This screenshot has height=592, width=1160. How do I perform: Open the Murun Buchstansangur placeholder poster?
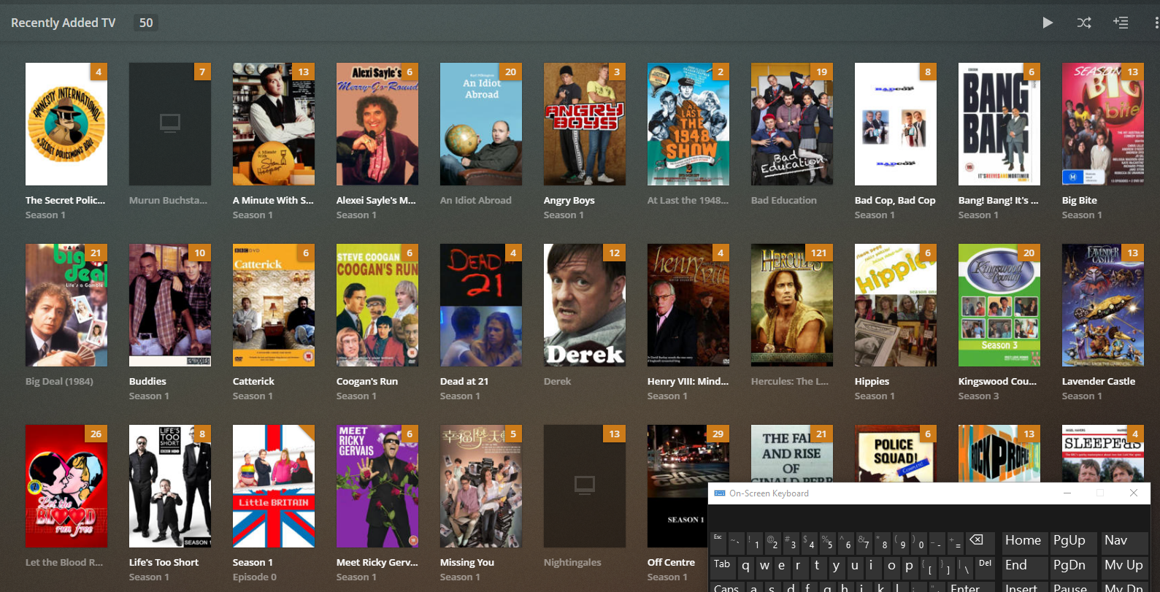pyautogui.click(x=170, y=124)
